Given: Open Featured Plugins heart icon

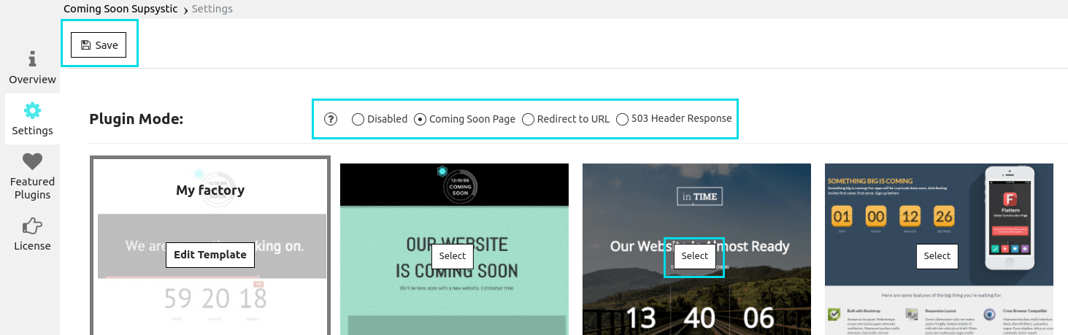Looking at the screenshot, I should [x=32, y=161].
